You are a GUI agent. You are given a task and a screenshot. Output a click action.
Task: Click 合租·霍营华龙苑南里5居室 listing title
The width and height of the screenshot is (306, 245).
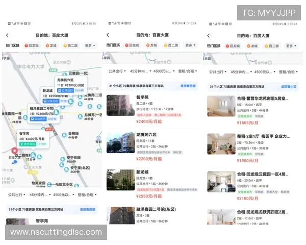pyautogui.click(x=263, y=99)
